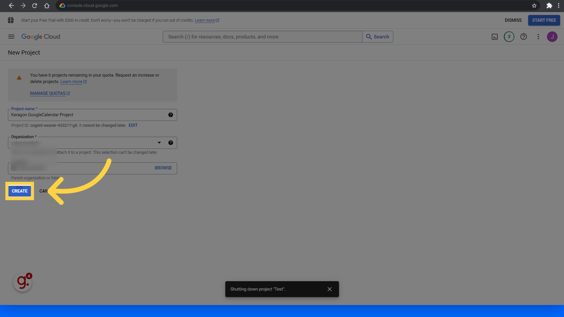Screen dimensions: 564x317
Task: Open the floating g. widget with badge 4
Action: 23,282
